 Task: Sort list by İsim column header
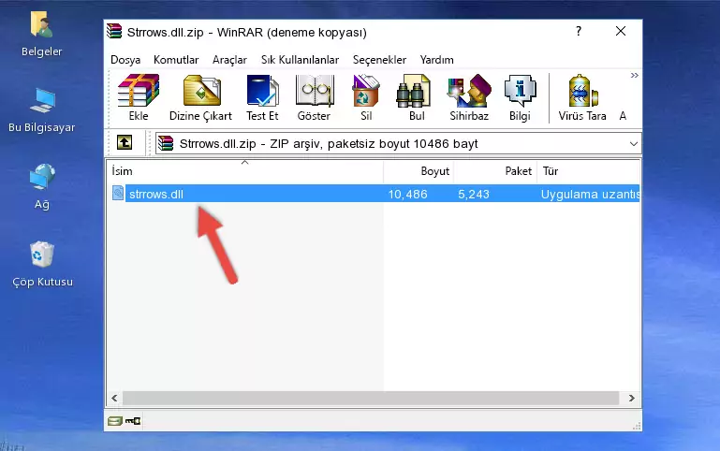(x=245, y=171)
